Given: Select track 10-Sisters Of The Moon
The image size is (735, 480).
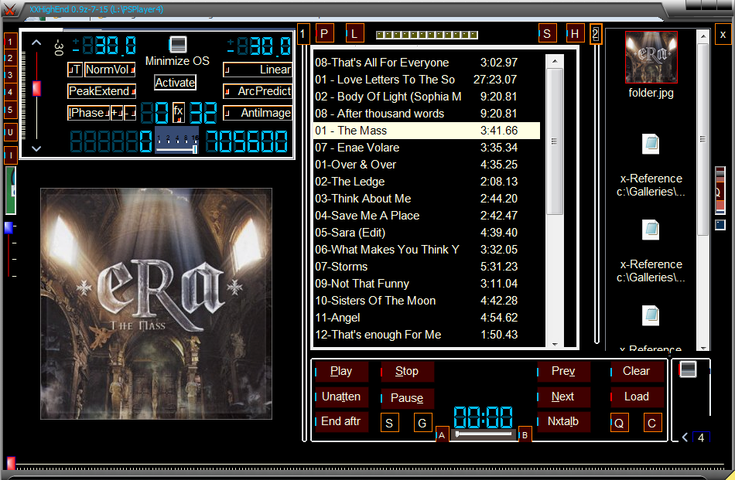Looking at the screenshot, I should click(x=426, y=301).
